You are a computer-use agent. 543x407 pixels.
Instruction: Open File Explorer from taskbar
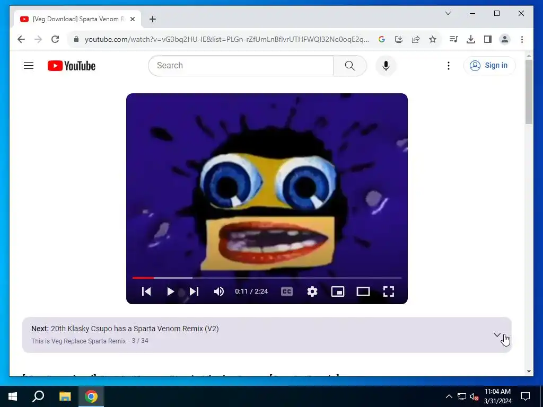pyautogui.click(x=65, y=396)
